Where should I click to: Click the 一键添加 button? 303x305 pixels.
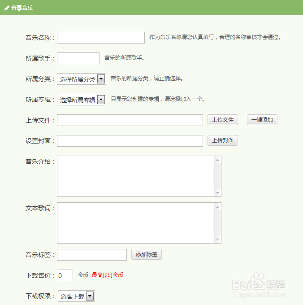(x=262, y=120)
